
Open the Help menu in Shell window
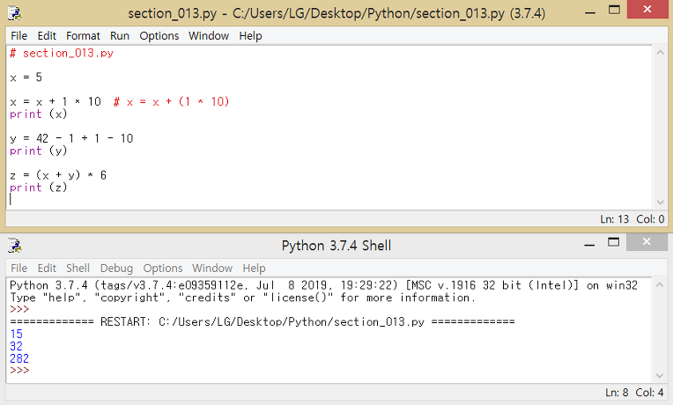(x=254, y=269)
